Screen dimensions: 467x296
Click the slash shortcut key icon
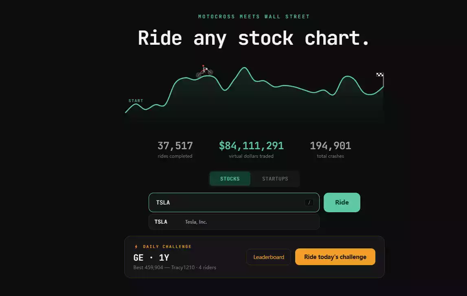point(309,202)
